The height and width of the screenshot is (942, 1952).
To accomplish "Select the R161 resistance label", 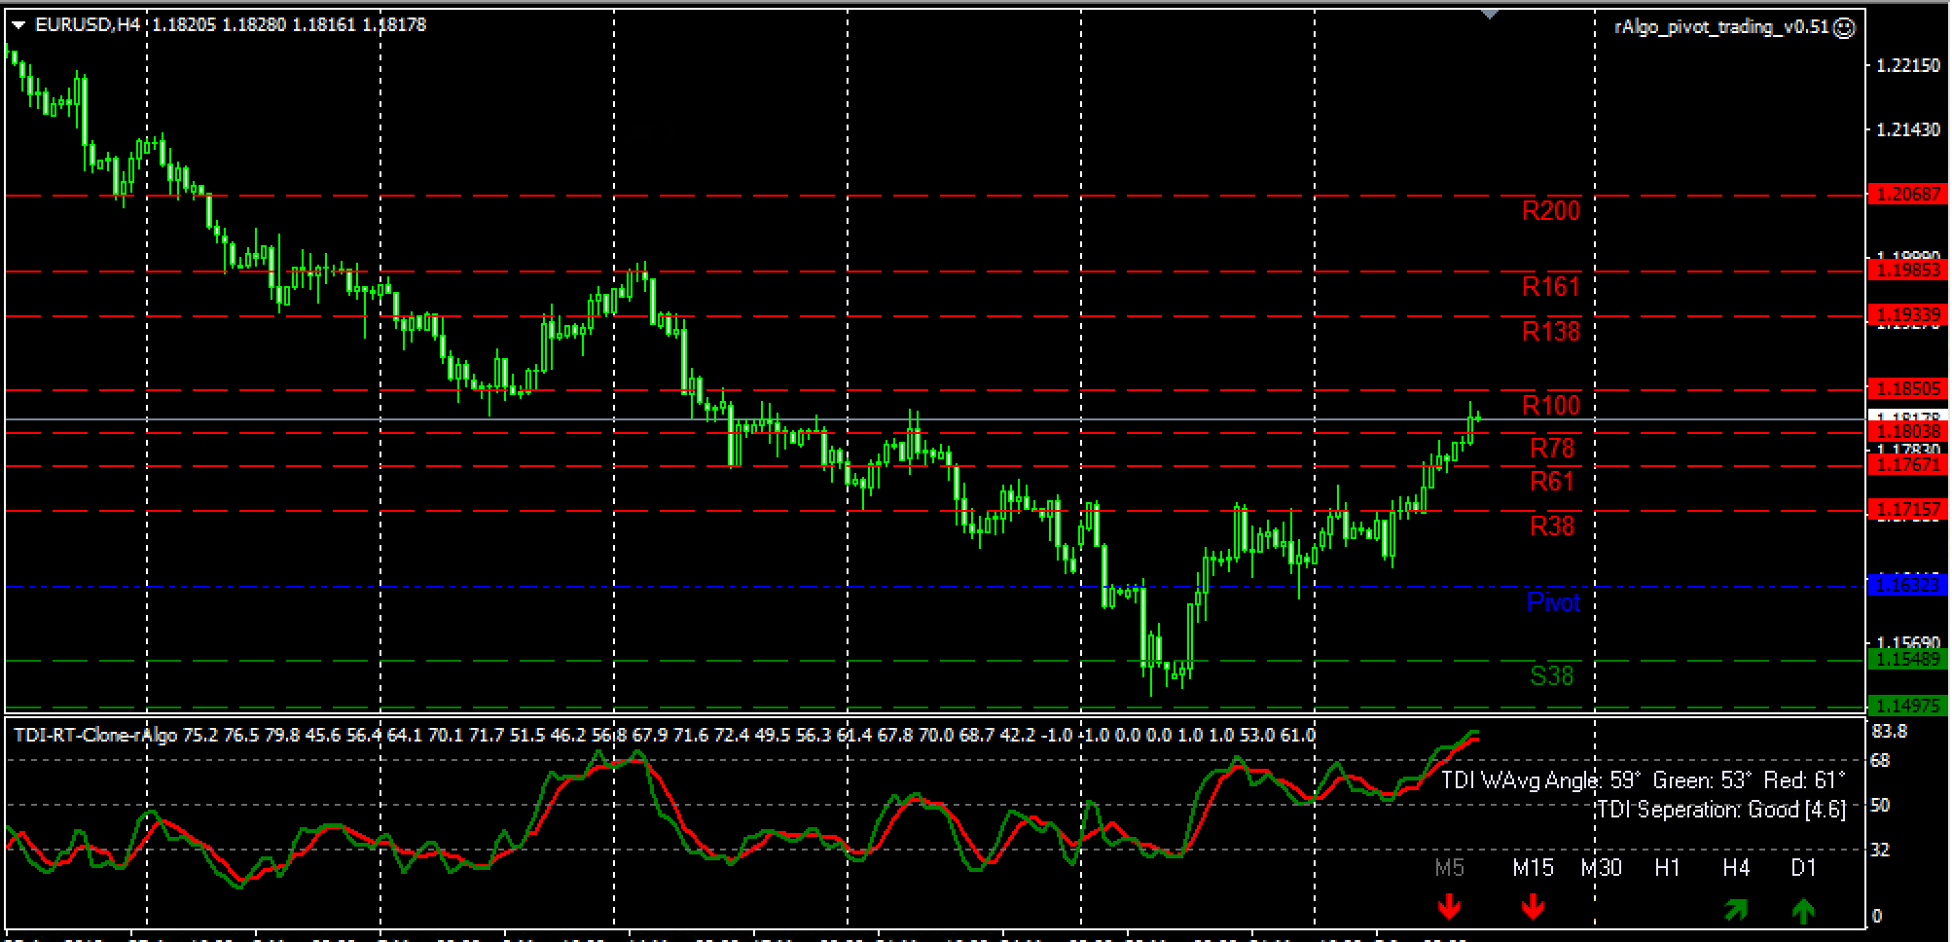I will click(1551, 287).
